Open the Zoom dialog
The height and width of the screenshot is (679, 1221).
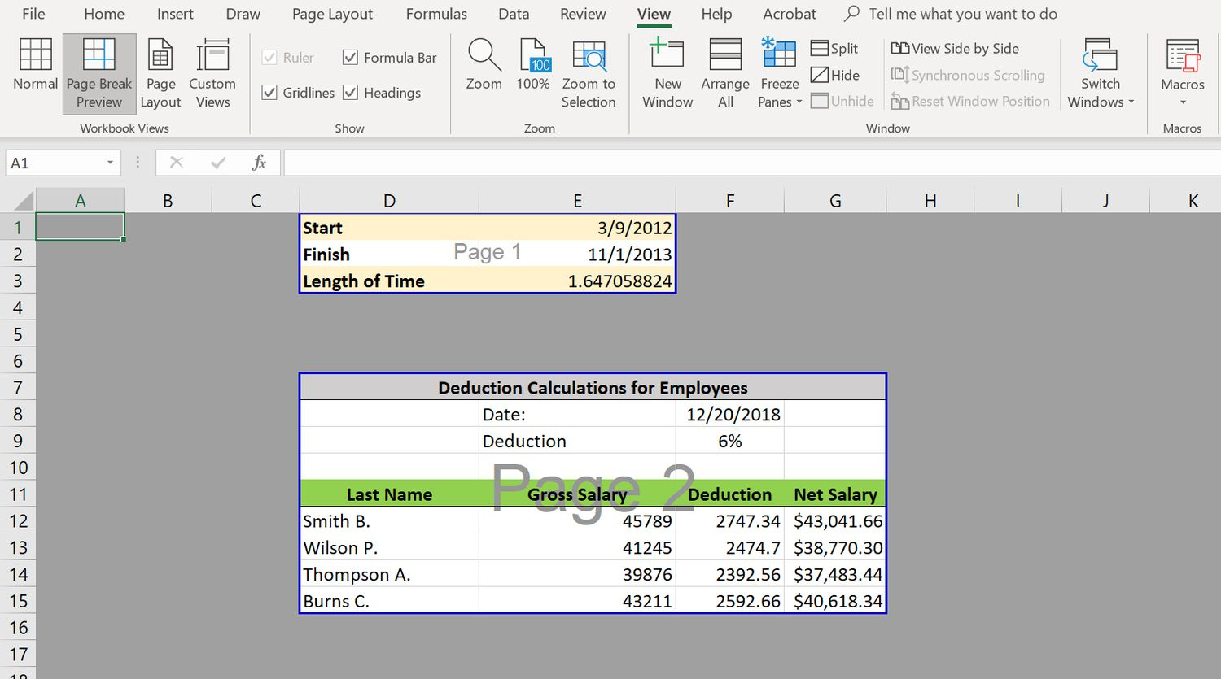click(484, 73)
